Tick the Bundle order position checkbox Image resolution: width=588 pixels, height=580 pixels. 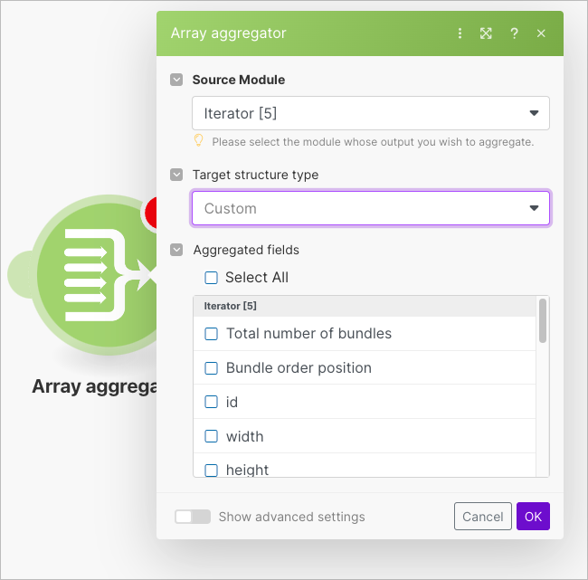coord(211,368)
